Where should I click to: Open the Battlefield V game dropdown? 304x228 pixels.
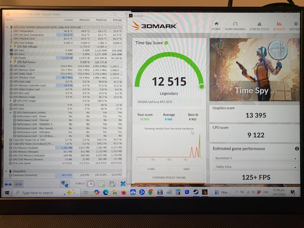(x=256, y=158)
